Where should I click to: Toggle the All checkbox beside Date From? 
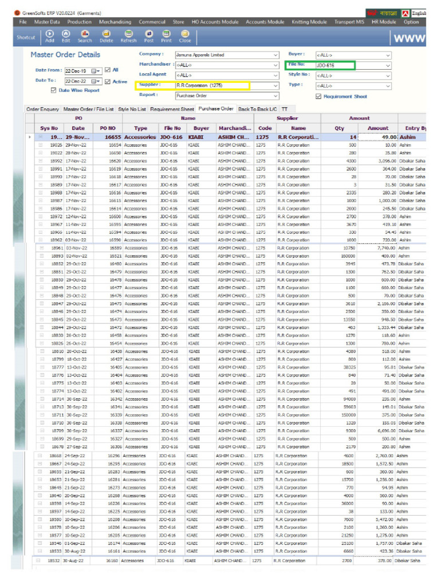108,70
